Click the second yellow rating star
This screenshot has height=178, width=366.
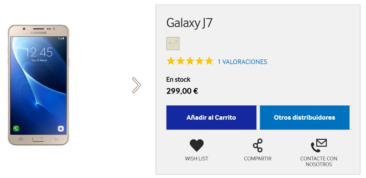pyautogui.click(x=180, y=61)
